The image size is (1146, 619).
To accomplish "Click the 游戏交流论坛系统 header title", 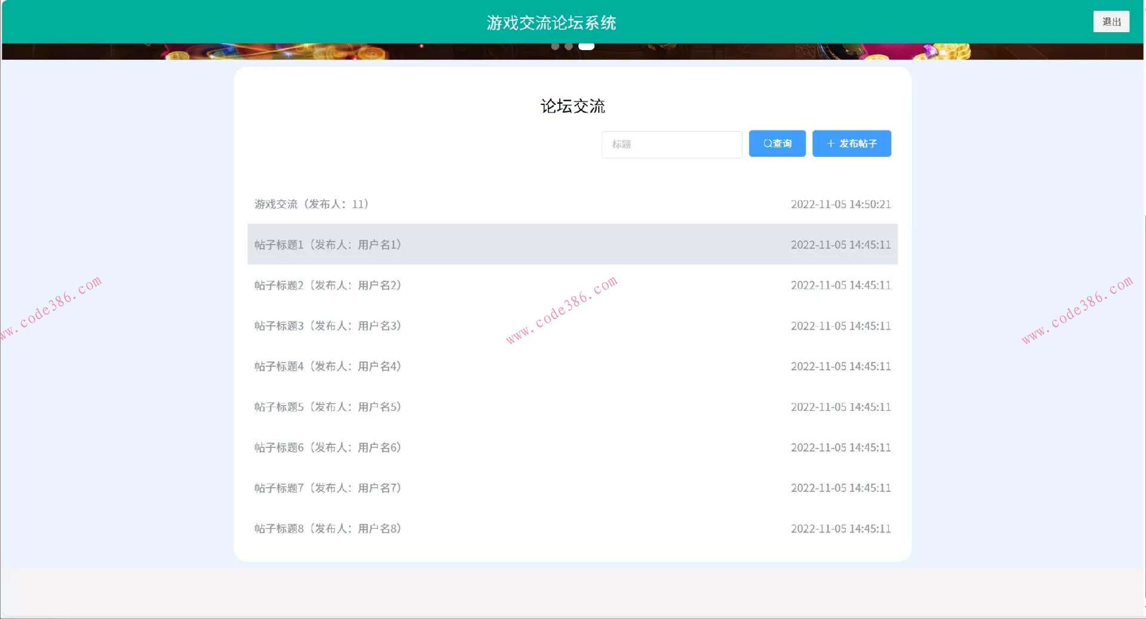I will [552, 23].
